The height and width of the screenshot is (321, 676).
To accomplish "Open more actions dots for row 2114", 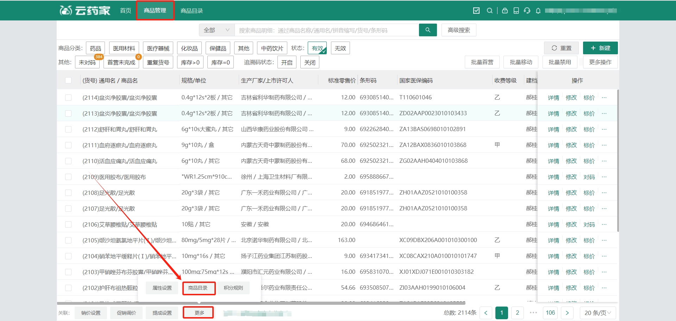I will [x=604, y=98].
